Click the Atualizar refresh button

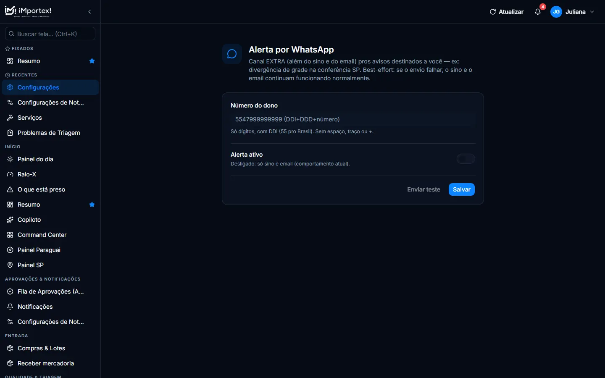pos(507,12)
